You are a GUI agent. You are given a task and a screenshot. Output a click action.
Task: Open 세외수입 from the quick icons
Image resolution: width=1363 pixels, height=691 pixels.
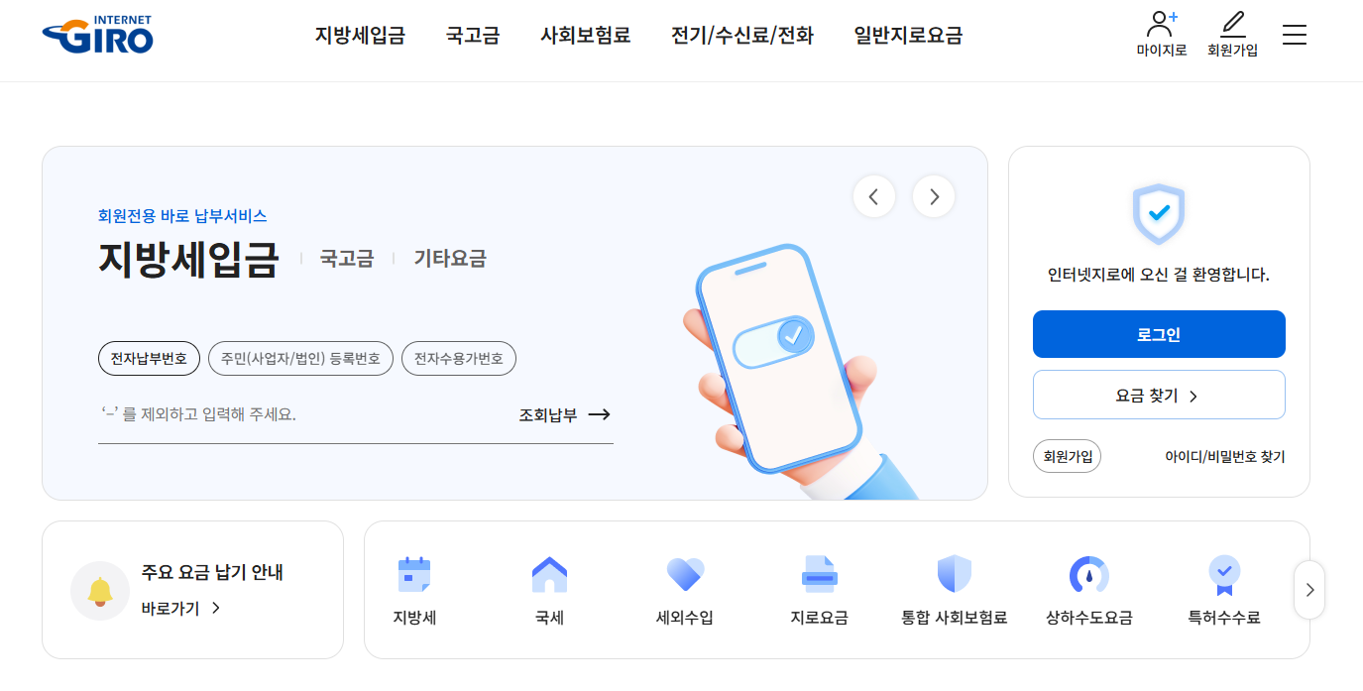click(x=684, y=590)
